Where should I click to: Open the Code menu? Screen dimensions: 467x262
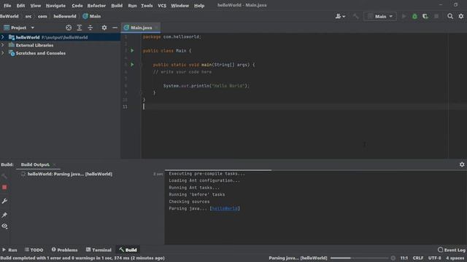77,5
